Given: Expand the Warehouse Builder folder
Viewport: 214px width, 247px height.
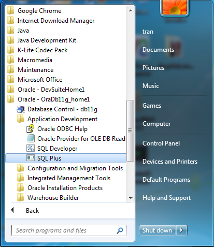Looking at the screenshot, I should tap(66, 198).
